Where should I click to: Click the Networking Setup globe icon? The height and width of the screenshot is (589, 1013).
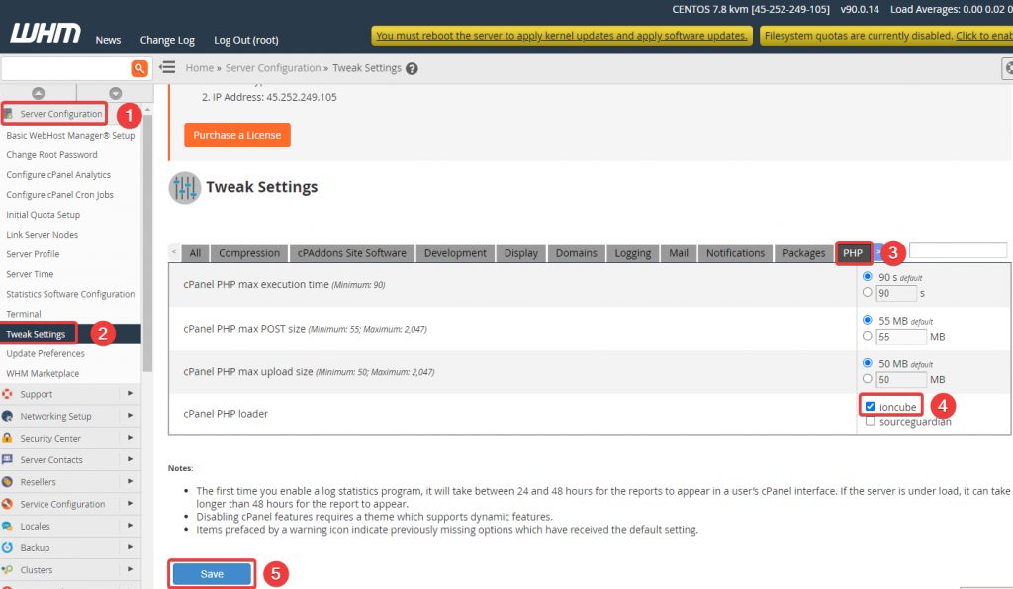pos(7,416)
